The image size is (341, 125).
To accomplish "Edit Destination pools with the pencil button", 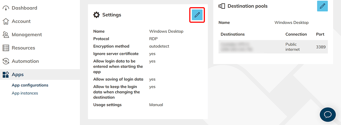I will (322, 6).
